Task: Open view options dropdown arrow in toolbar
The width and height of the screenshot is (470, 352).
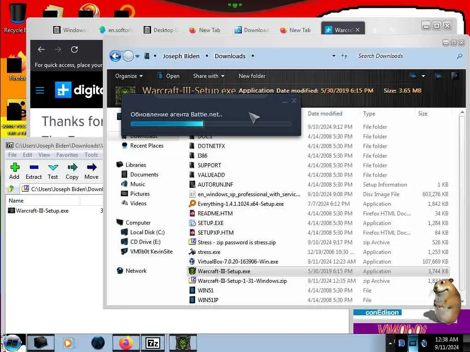Action: coord(423,76)
